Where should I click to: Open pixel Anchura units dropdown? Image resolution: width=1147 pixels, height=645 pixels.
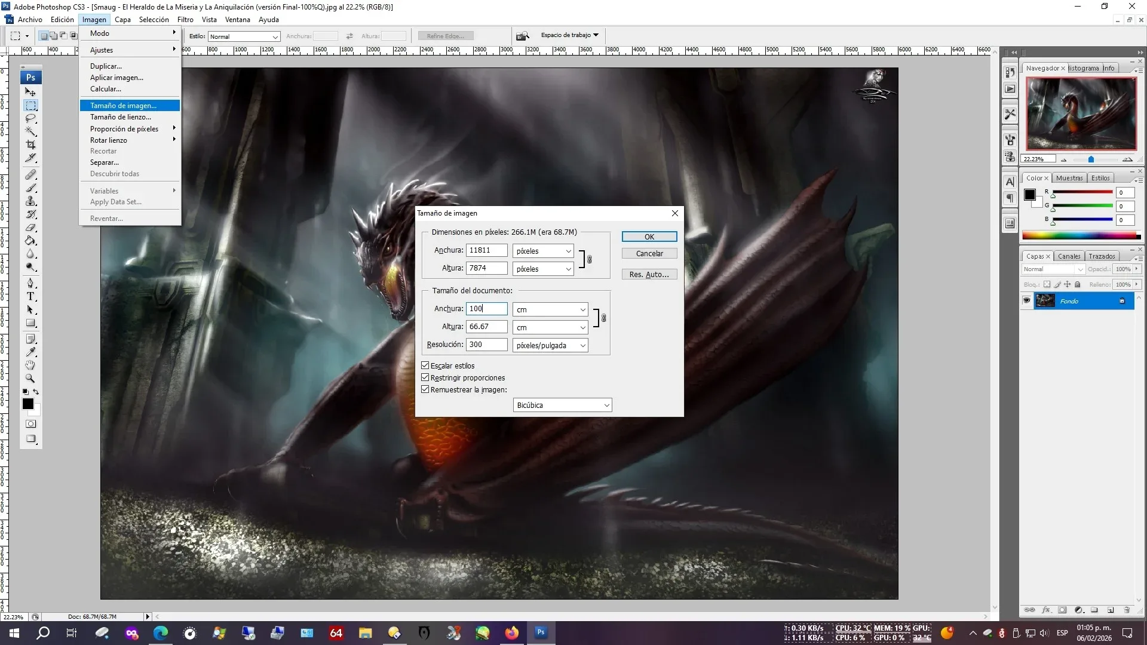(x=543, y=251)
